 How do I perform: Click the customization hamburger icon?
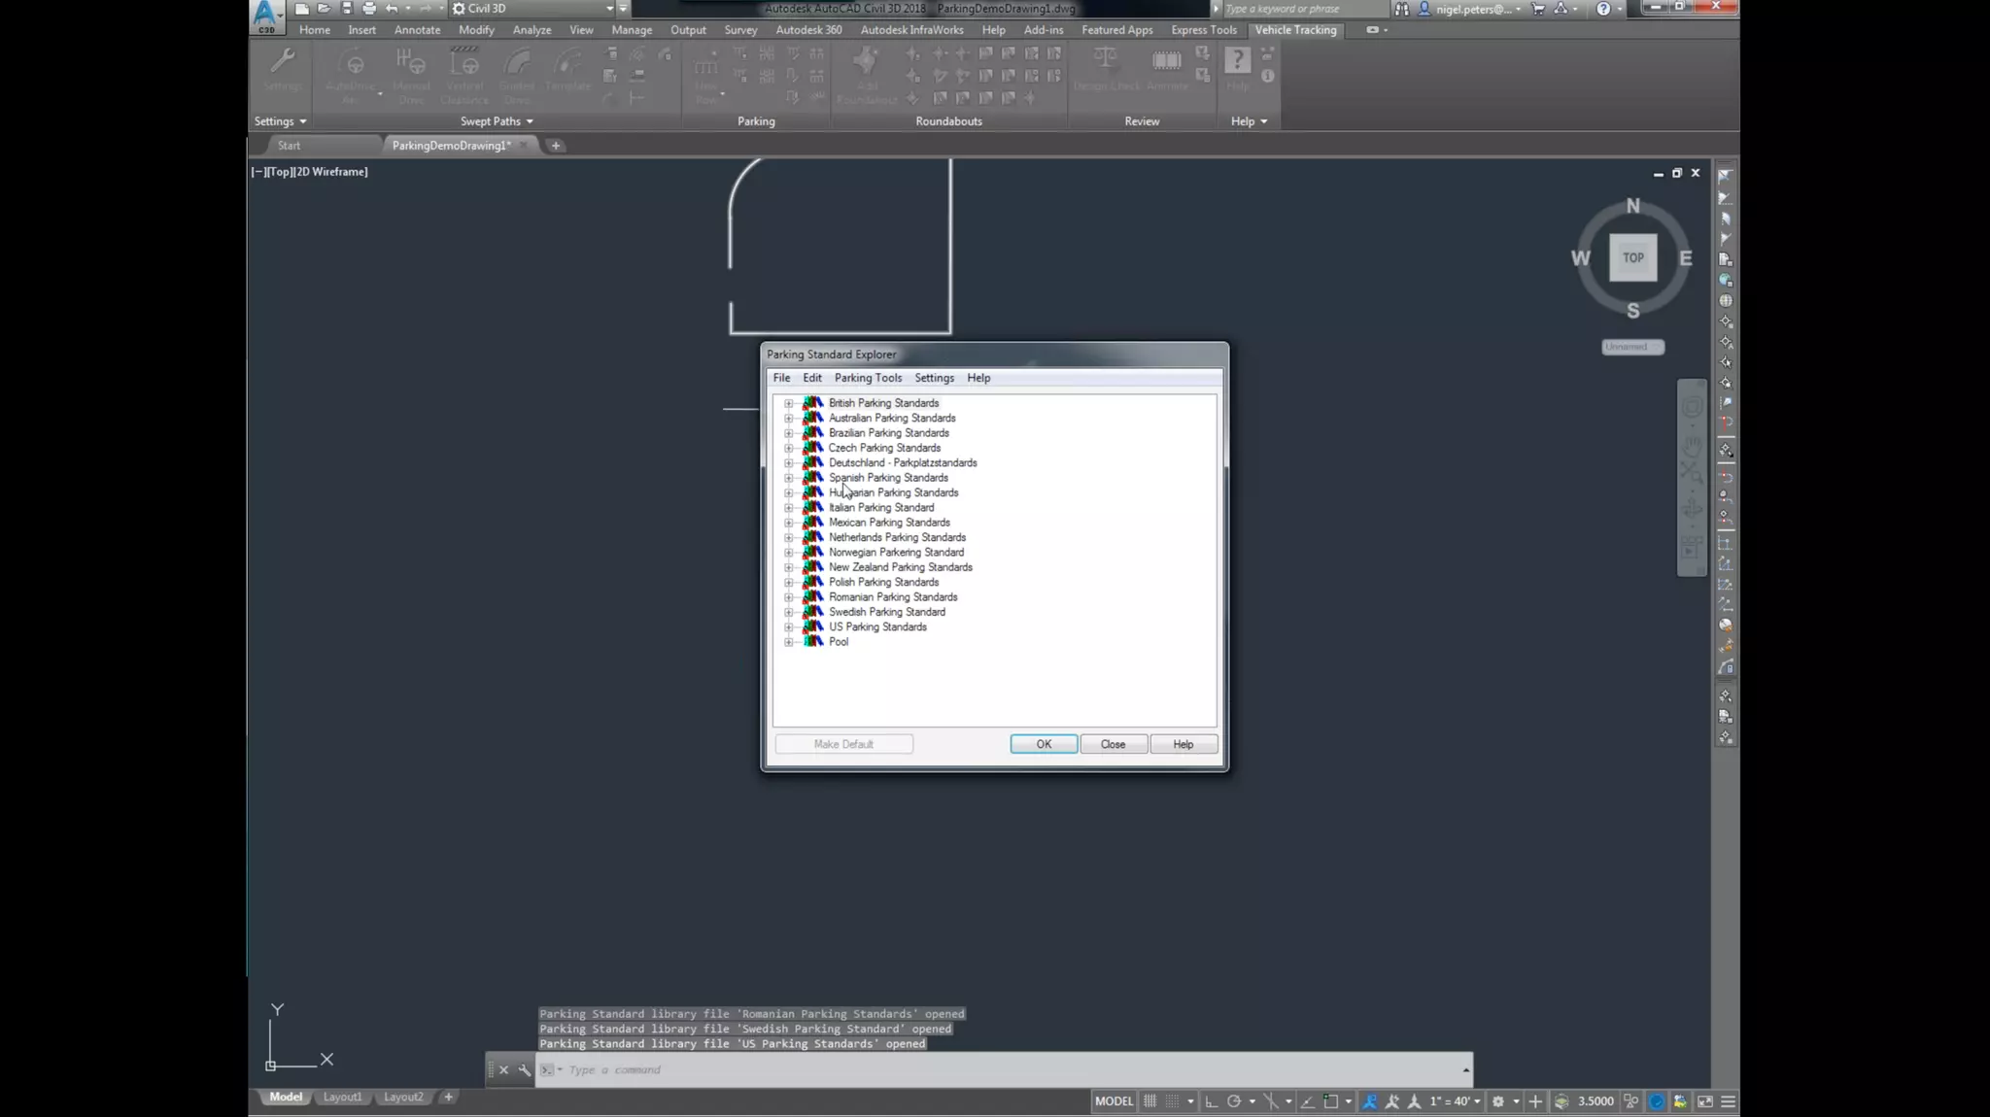tap(1728, 1101)
